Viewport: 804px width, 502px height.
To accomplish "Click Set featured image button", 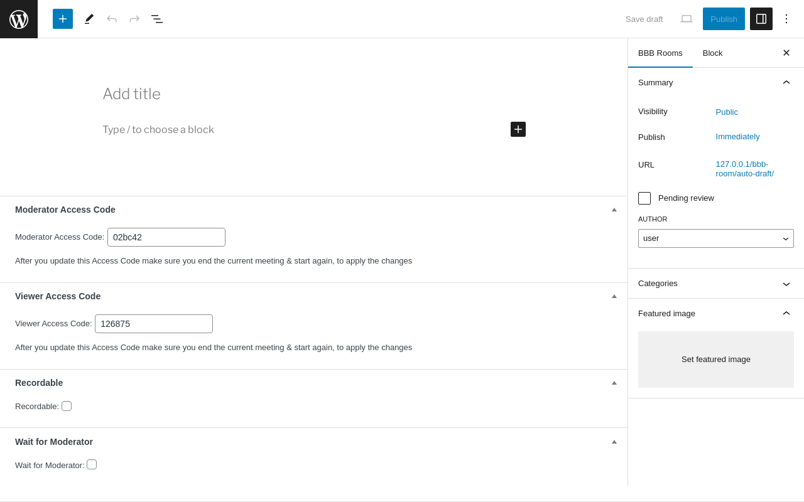I will tap(716, 360).
